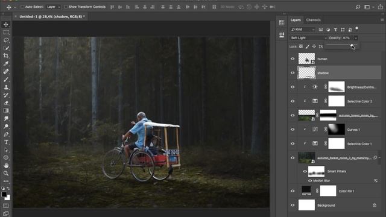Screen dimensions: 386x217
Task: Select the Move tool in the toolbox
Action: pyautogui.click(x=6, y=24)
